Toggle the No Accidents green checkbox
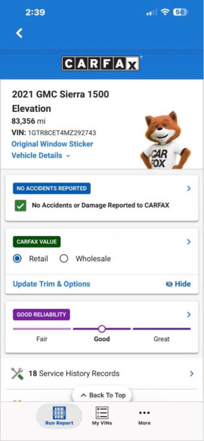Screen dimensions: 204x441 tap(20, 206)
